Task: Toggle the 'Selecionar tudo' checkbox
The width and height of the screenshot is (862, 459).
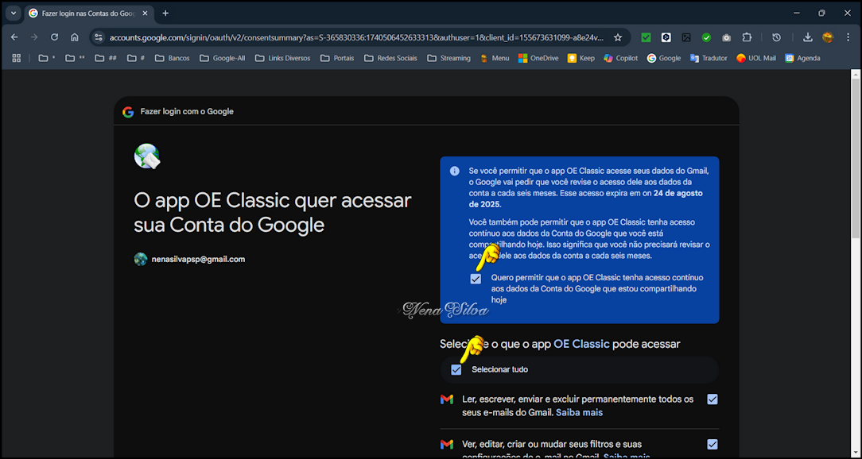Action: tap(456, 369)
